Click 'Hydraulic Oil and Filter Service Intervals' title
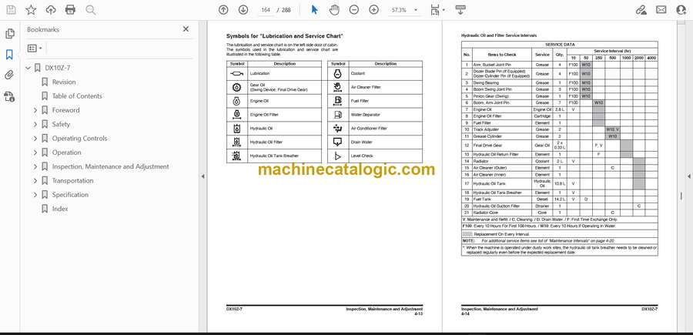Image resolution: width=693 pixels, height=335 pixels. tap(499, 35)
